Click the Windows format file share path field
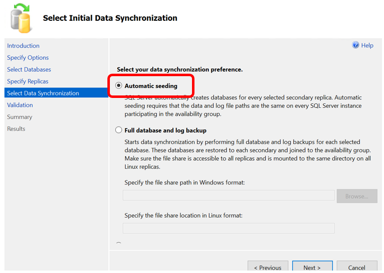The width and height of the screenshot is (384, 273). pos(229,195)
